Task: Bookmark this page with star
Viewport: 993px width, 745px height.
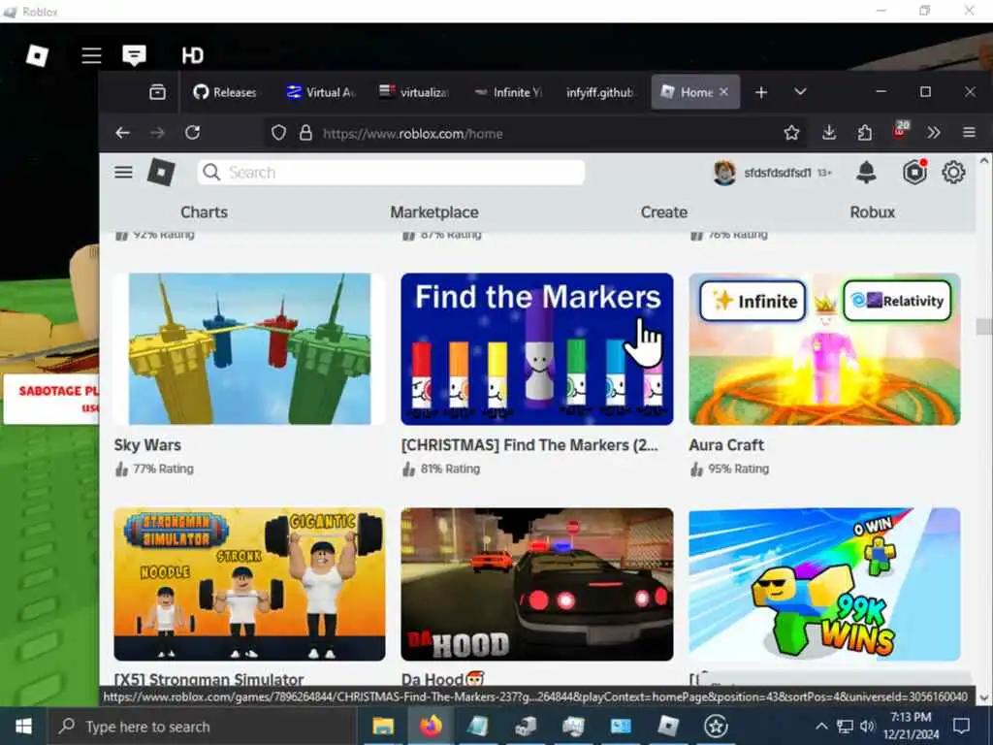Action: 791,133
